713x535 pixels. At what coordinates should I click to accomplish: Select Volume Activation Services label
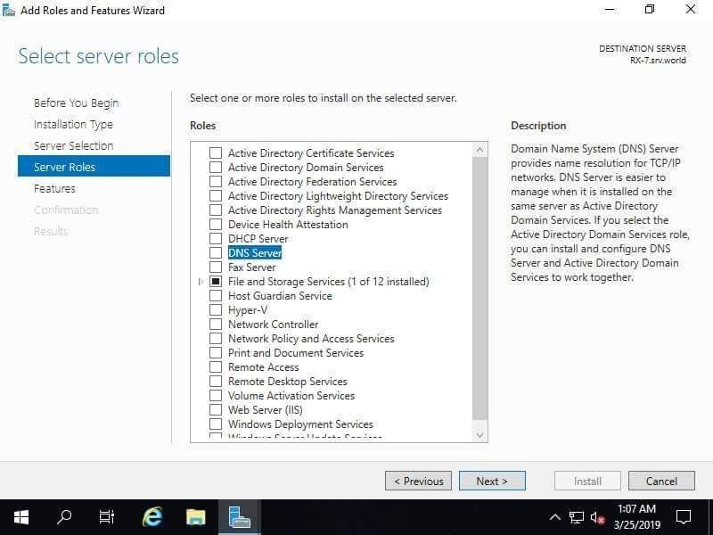291,395
